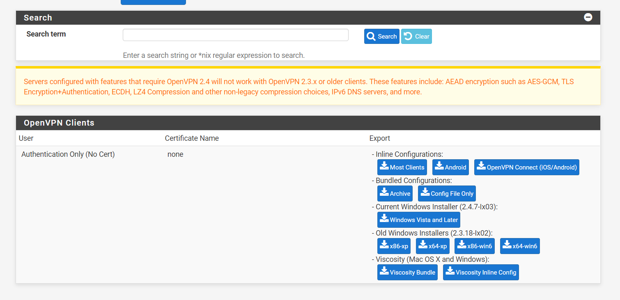The width and height of the screenshot is (620, 300).
Task: Download the x64-win6 old Windows installer
Action: [520, 246]
